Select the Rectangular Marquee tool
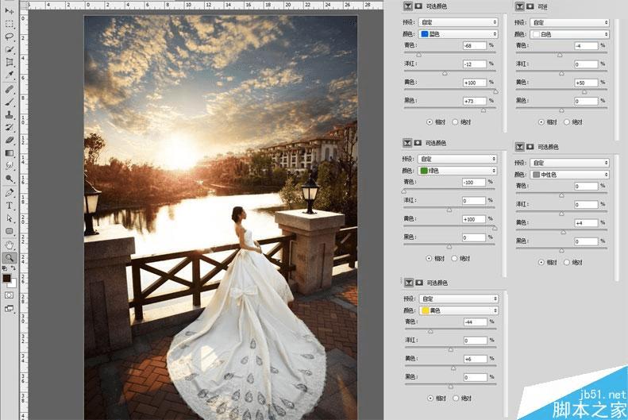 tap(10, 24)
